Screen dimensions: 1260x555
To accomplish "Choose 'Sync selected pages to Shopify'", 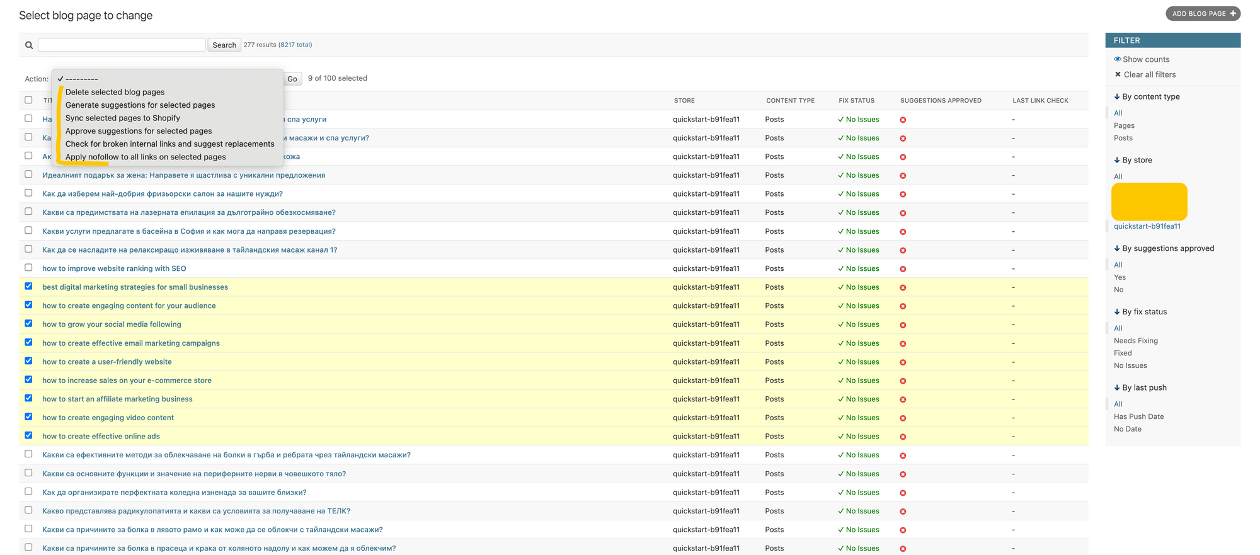I will pos(168,118).
